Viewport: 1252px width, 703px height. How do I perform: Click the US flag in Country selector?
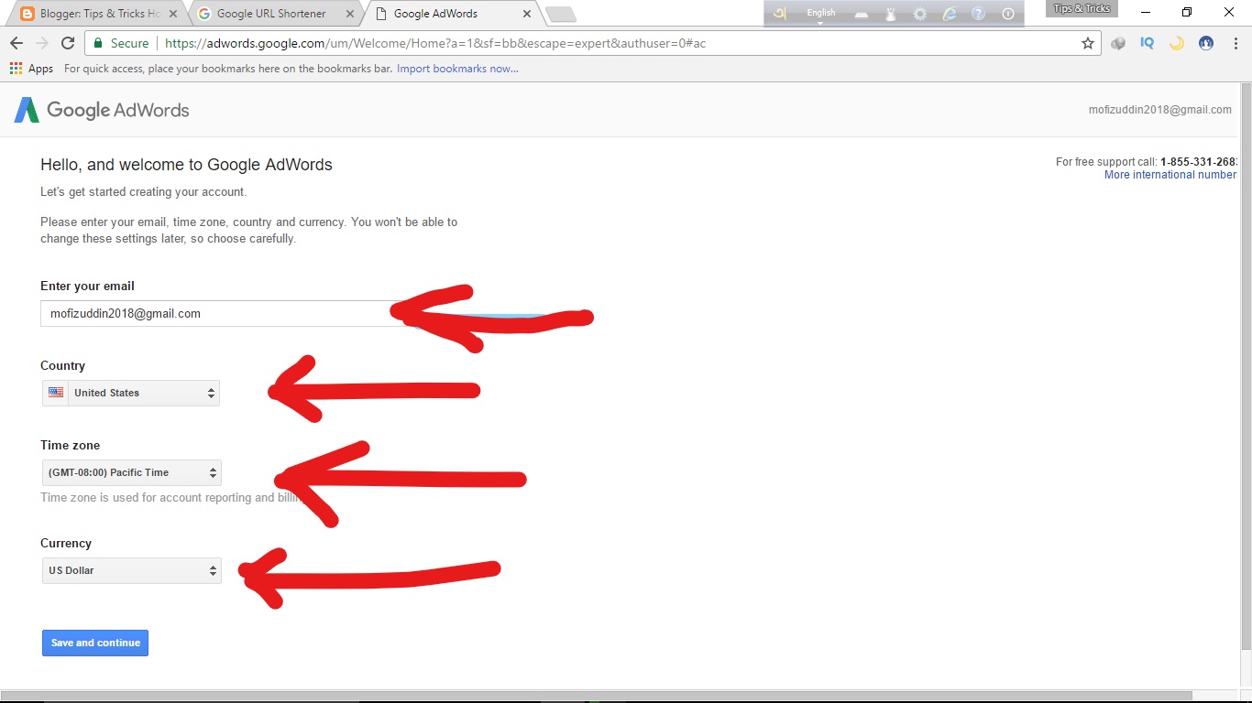[56, 393]
